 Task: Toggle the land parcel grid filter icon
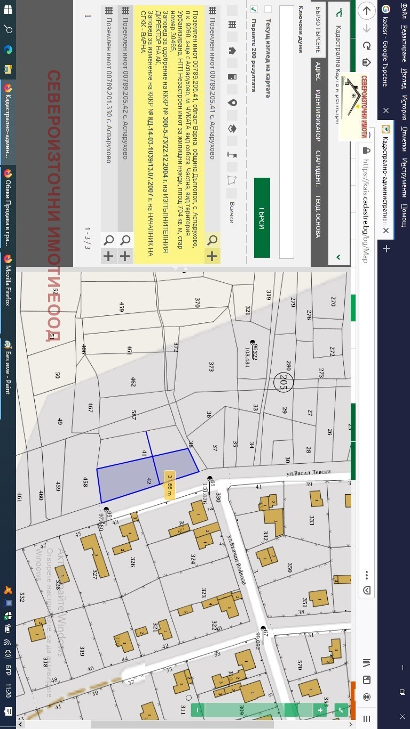tap(232, 25)
